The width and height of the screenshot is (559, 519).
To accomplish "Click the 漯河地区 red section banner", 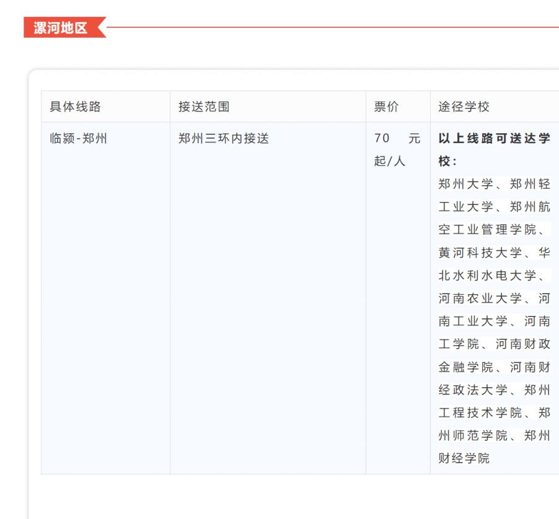I will (64, 27).
